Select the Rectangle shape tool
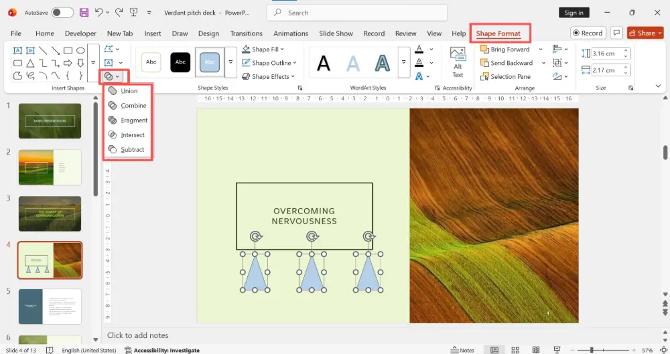The width and height of the screenshot is (670, 354). pyautogui.click(x=68, y=50)
